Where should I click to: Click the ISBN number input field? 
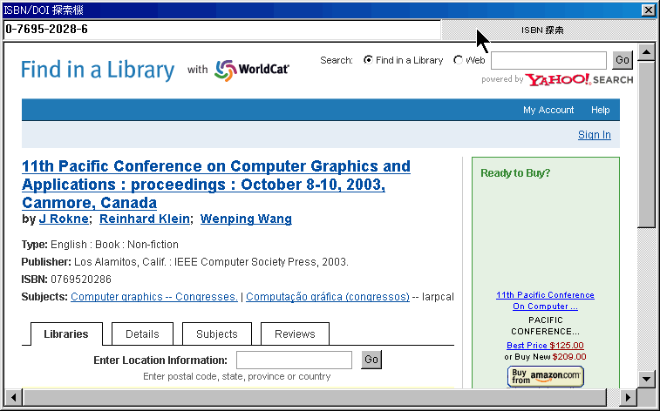(x=221, y=29)
